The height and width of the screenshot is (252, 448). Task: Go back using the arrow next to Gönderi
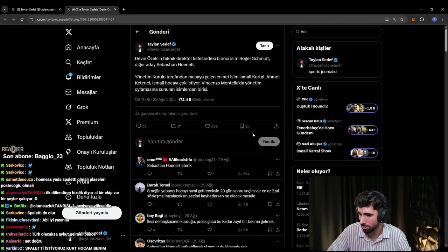point(138,32)
